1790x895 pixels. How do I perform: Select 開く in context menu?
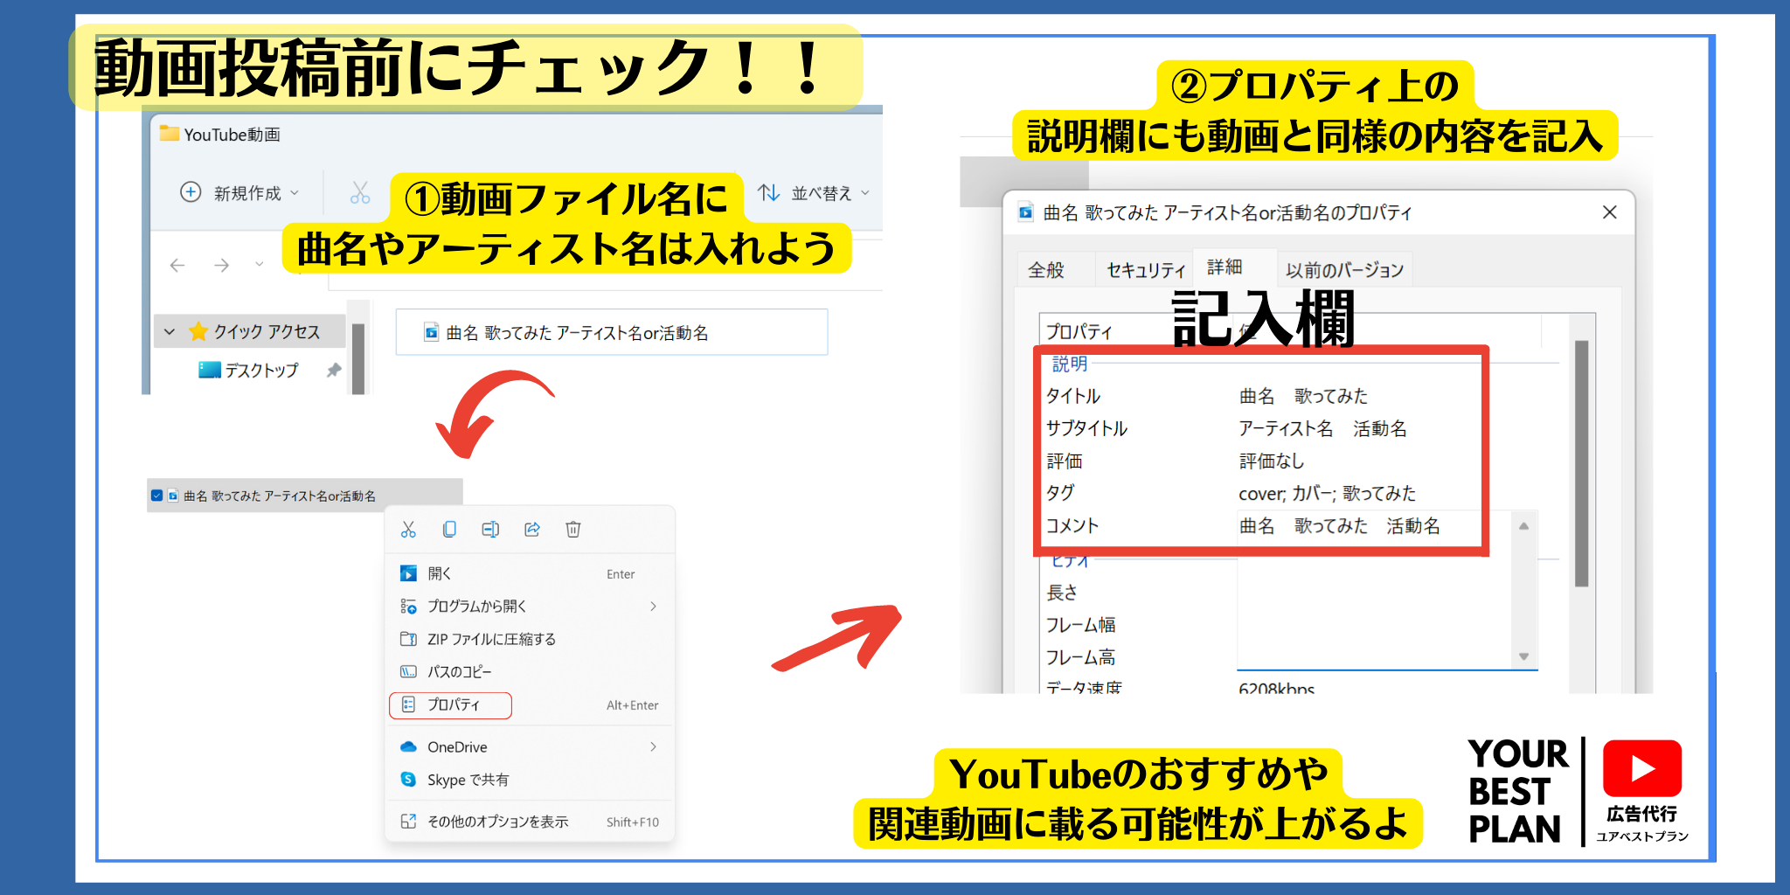click(530, 573)
